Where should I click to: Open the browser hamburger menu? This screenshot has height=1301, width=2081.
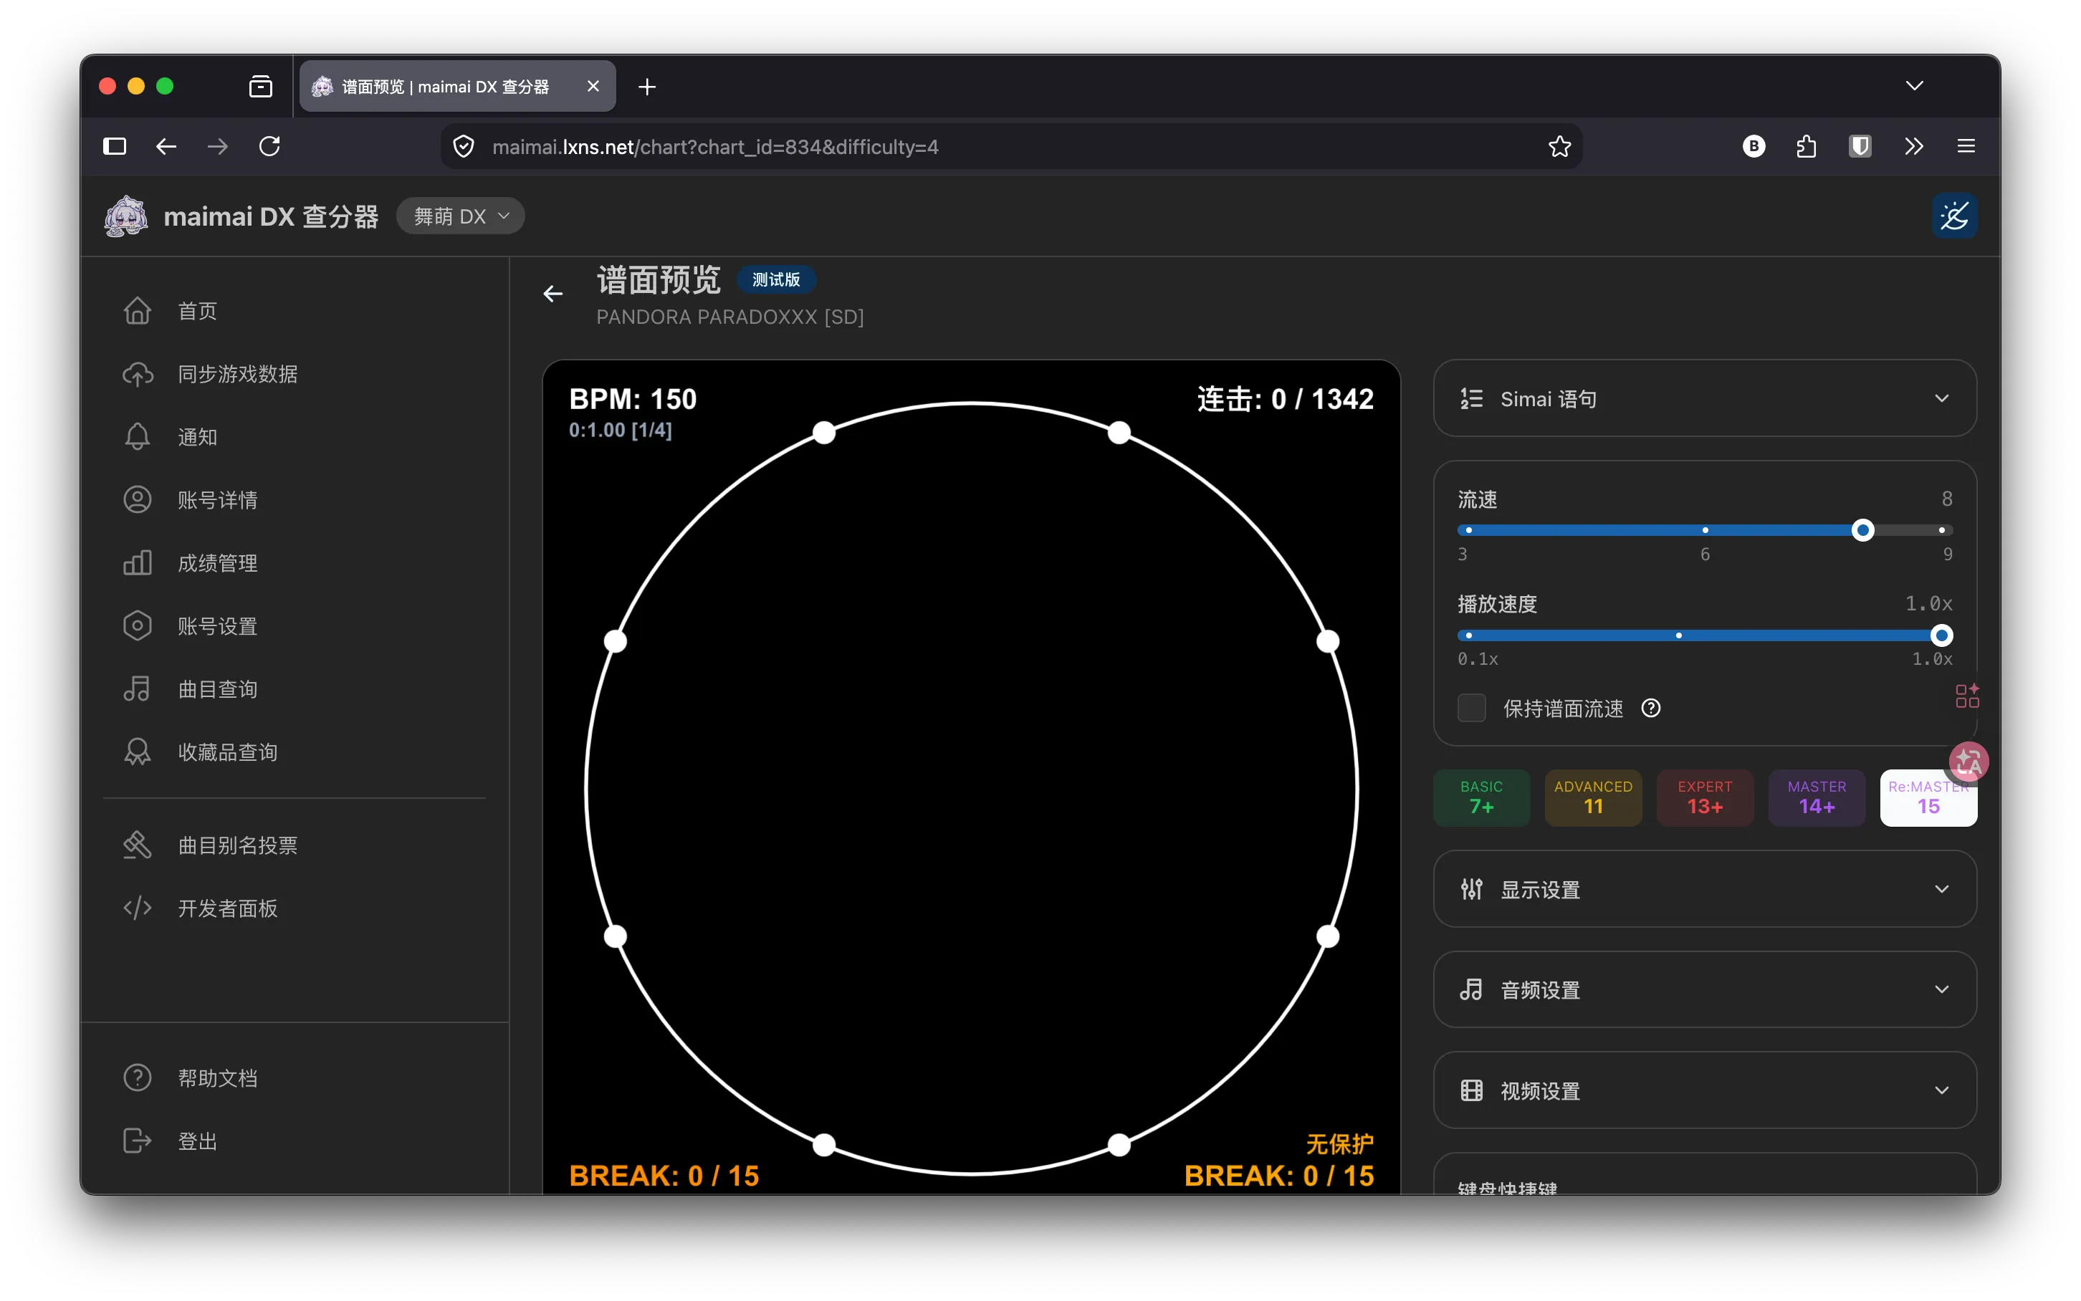(1966, 146)
